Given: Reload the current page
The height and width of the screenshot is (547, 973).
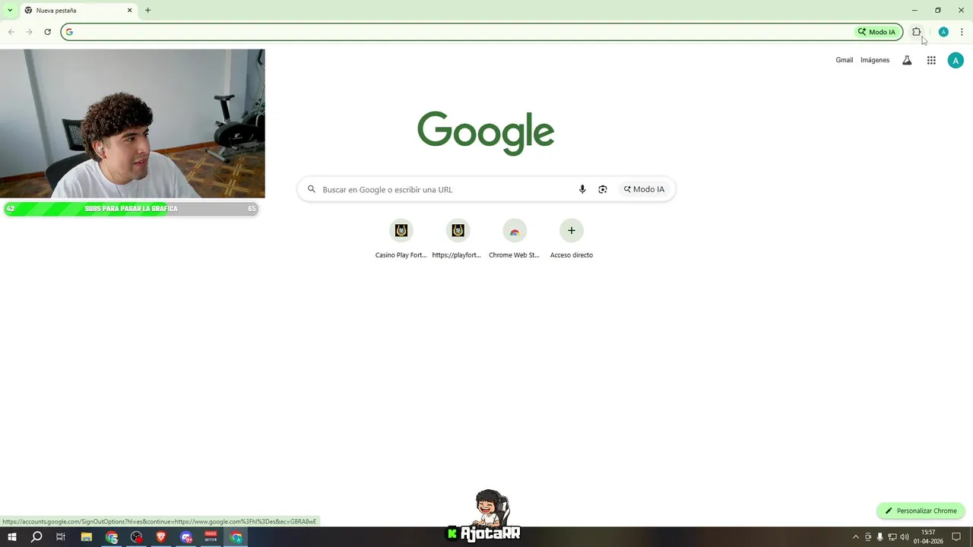Looking at the screenshot, I should [47, 32].
